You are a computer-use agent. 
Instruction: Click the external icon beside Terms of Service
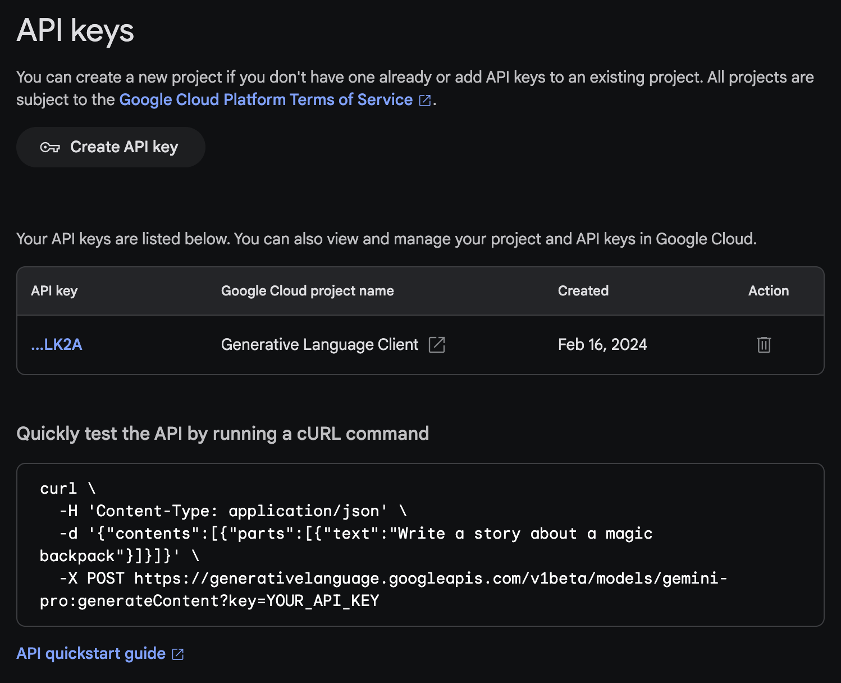(x=425, y=101)
